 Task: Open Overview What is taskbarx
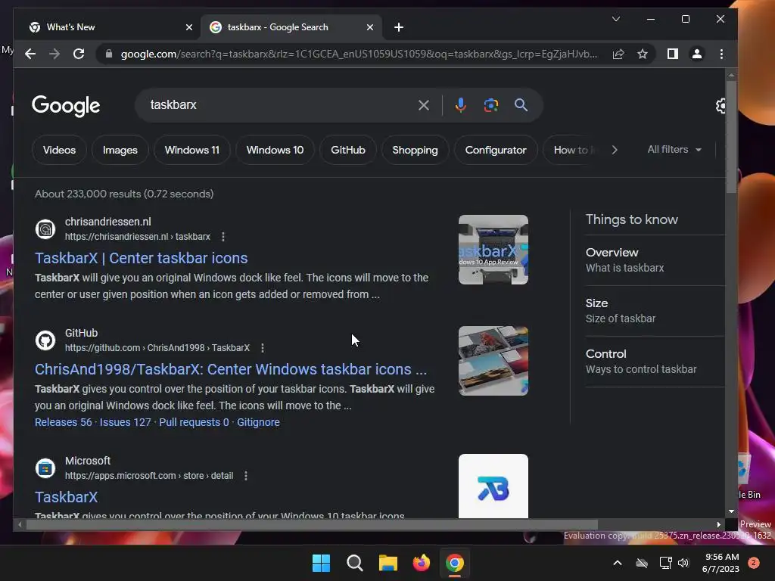tap(655, 260)
